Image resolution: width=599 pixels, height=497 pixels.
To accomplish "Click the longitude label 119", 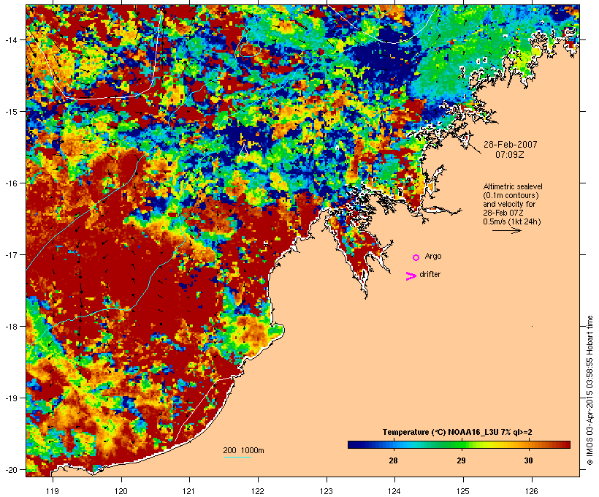I will tap(53, 491).
